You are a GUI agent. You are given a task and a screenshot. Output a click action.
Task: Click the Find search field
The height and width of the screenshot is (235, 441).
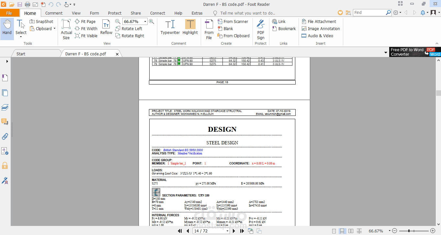coord(369,12)
